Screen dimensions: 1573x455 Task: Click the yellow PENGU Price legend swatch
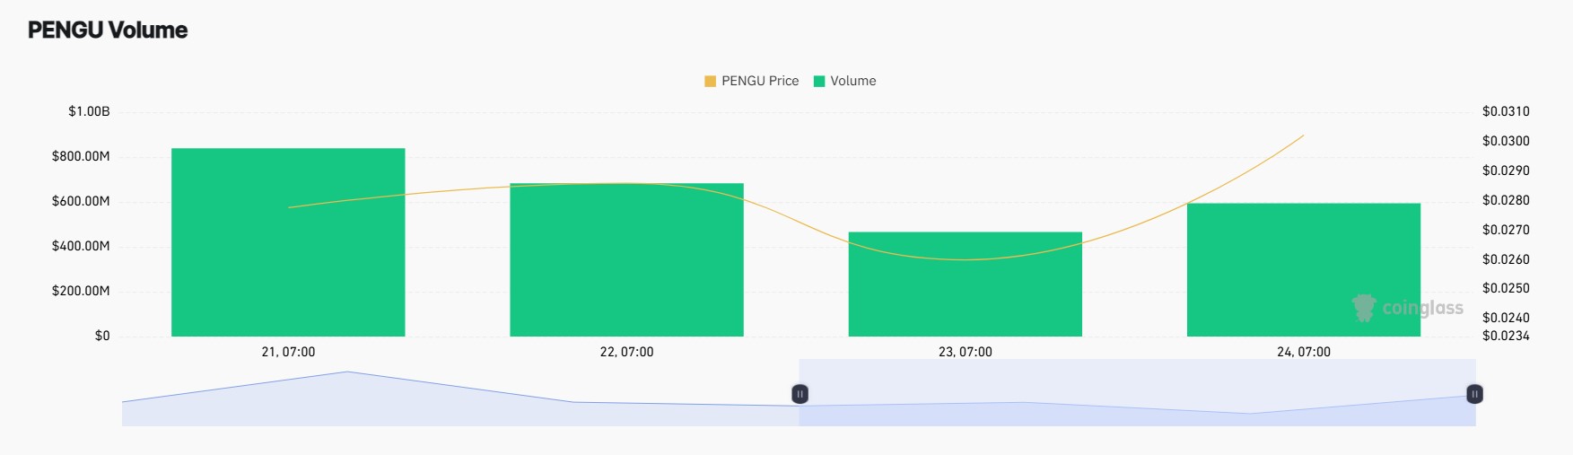tap(711, 82)
